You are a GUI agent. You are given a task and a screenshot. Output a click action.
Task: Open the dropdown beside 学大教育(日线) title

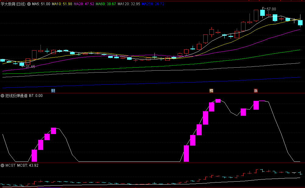29,4
